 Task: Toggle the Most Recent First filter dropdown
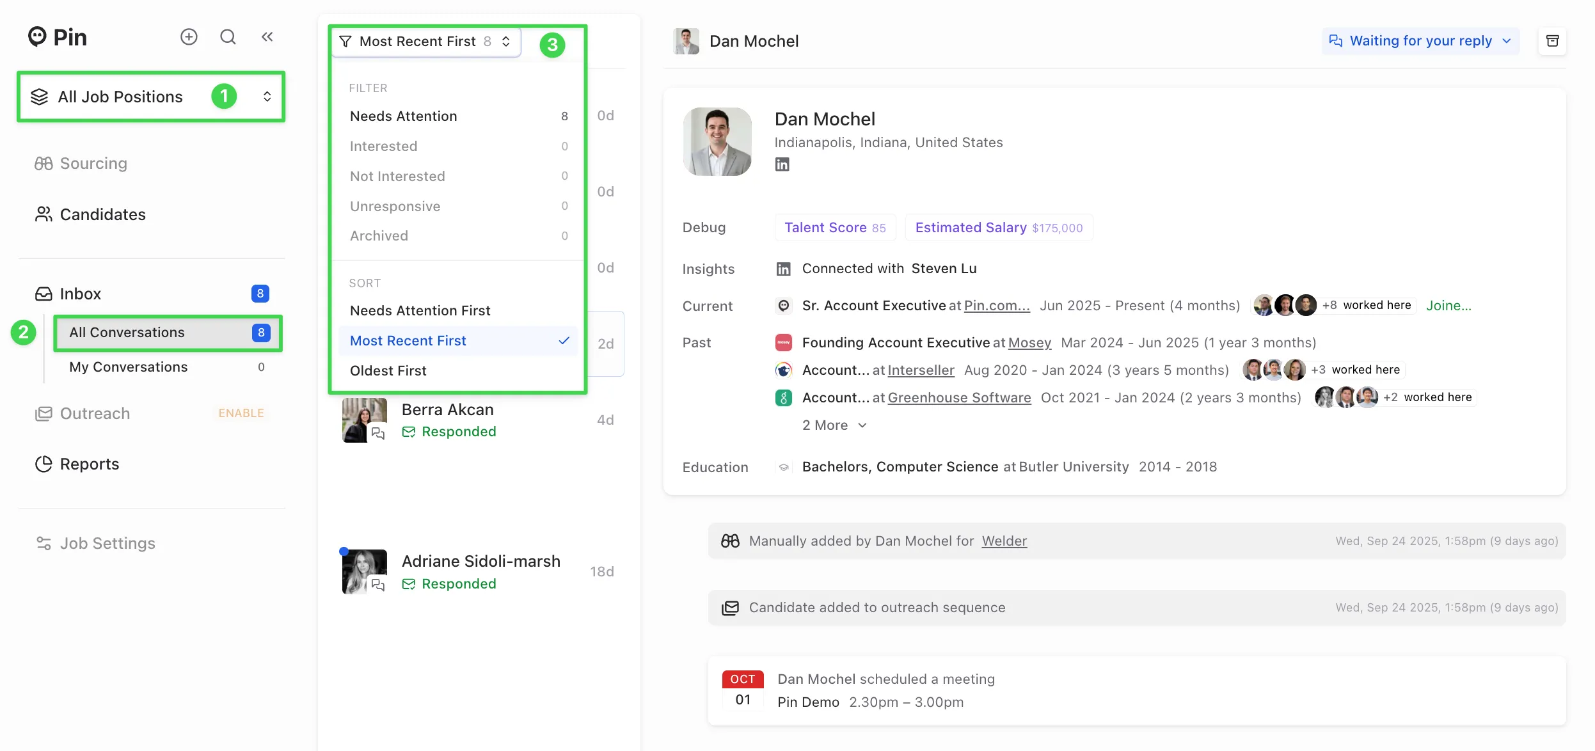[x=426, y=42]
